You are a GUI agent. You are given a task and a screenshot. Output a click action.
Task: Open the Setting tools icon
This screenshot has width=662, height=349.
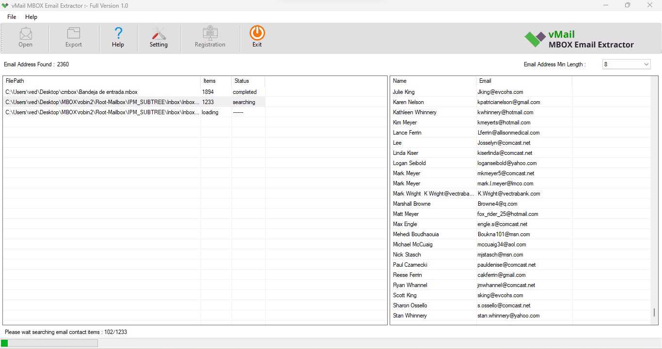pyautogui.click(x=158, y=34)
